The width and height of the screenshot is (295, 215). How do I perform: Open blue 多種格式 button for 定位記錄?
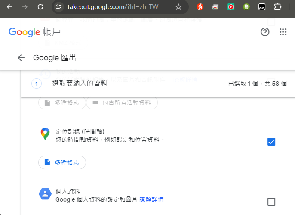[x=62, y=162]
